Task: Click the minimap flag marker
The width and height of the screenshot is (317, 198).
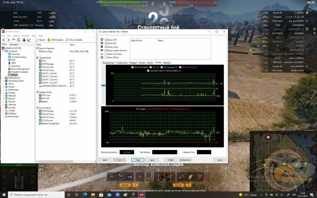Action: click(268, 138)
